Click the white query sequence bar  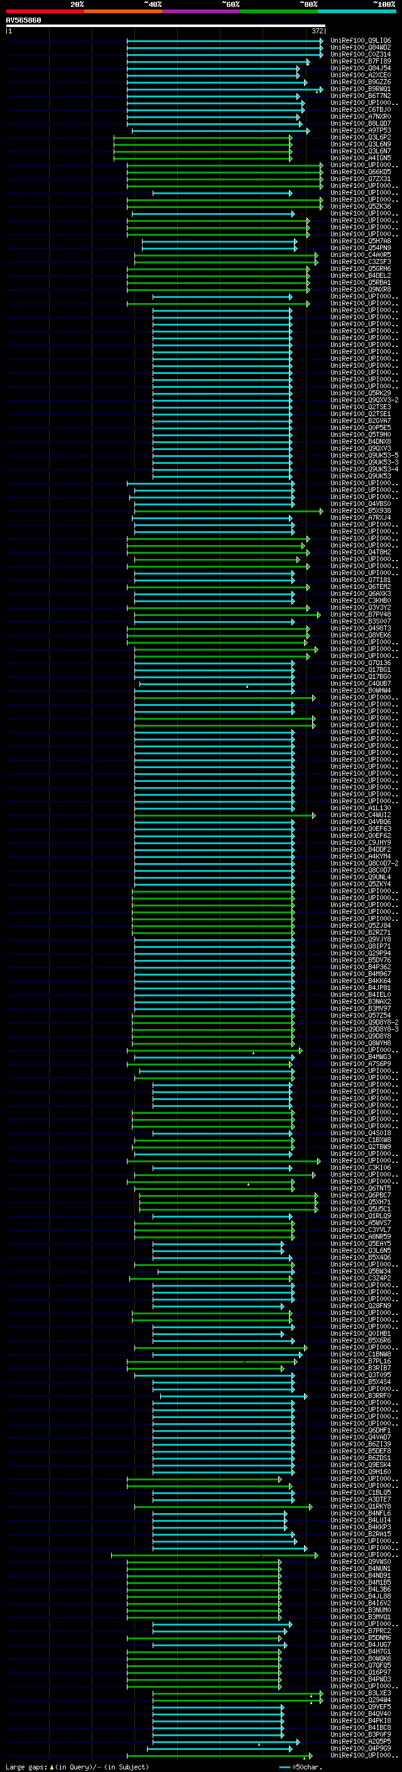[x=166, y=25]
